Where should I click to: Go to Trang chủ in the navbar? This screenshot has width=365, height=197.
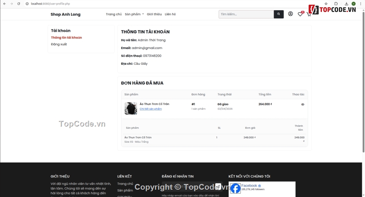coord(114,14)
